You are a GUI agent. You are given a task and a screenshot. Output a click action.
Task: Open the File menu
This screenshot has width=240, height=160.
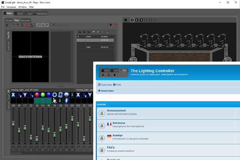click(3, 7)
